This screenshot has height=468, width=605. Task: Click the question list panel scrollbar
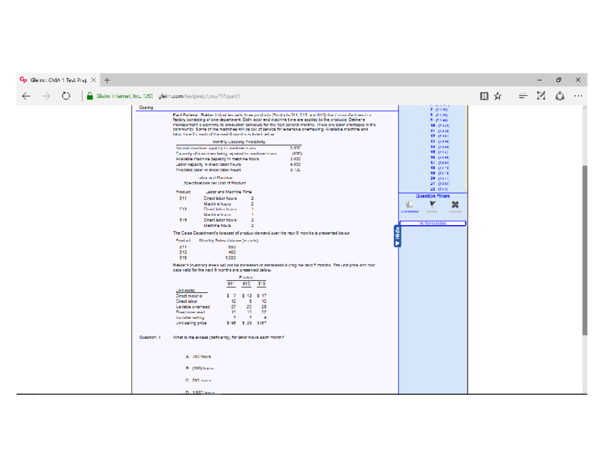464,149
